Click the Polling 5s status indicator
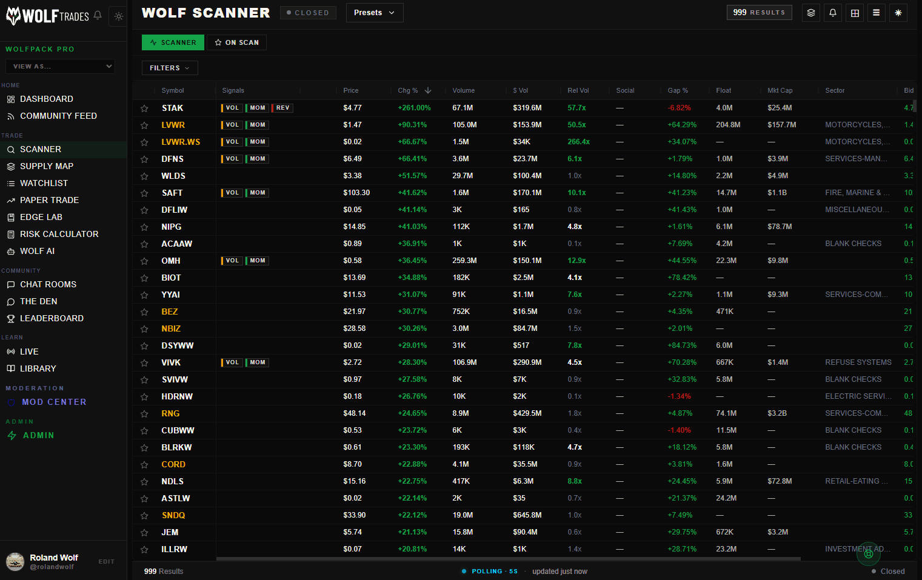Screen dimensions: 922x580 pyautogui.click(x=490, y=571)
